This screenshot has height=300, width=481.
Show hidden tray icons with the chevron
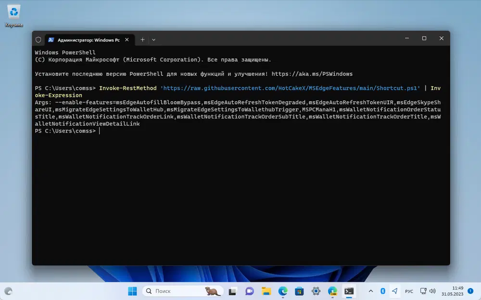click(x=370, y=291)
